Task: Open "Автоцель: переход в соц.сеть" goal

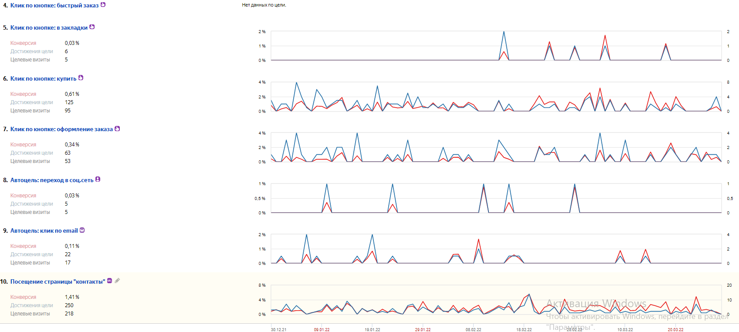Action: click(x=52, y=180)
